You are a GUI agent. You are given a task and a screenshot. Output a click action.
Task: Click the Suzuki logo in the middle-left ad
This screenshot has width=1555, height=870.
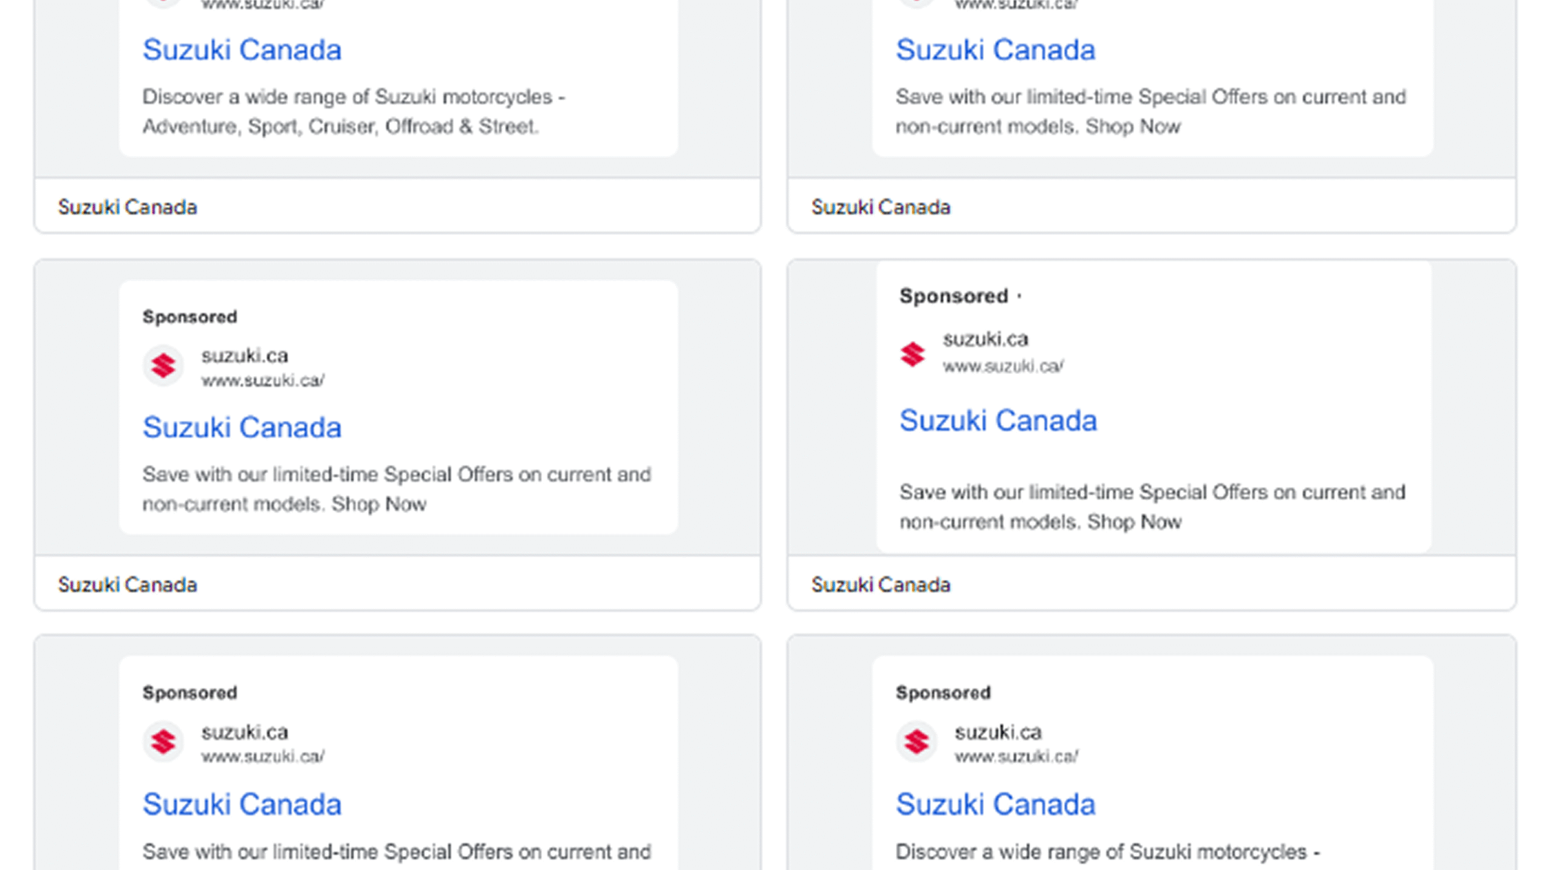(x=163, y=366)
